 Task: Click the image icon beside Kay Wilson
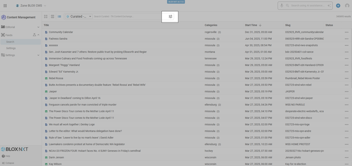click(x=46, y=164)
